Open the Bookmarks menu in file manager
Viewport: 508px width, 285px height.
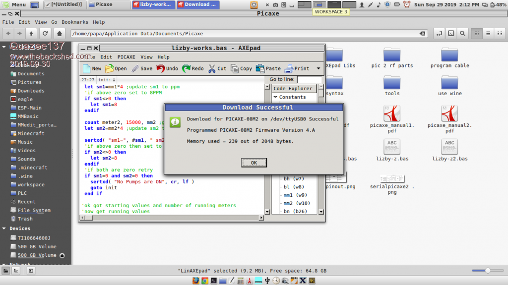pos(75,22)
